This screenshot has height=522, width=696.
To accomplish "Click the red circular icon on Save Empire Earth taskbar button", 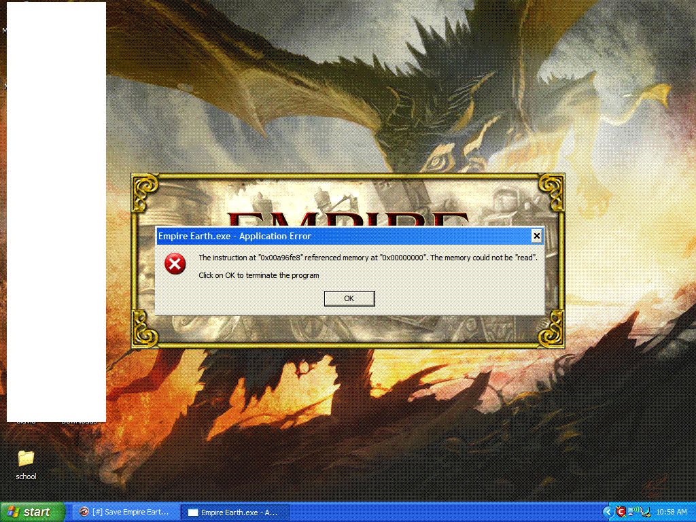I will [84, 512].
